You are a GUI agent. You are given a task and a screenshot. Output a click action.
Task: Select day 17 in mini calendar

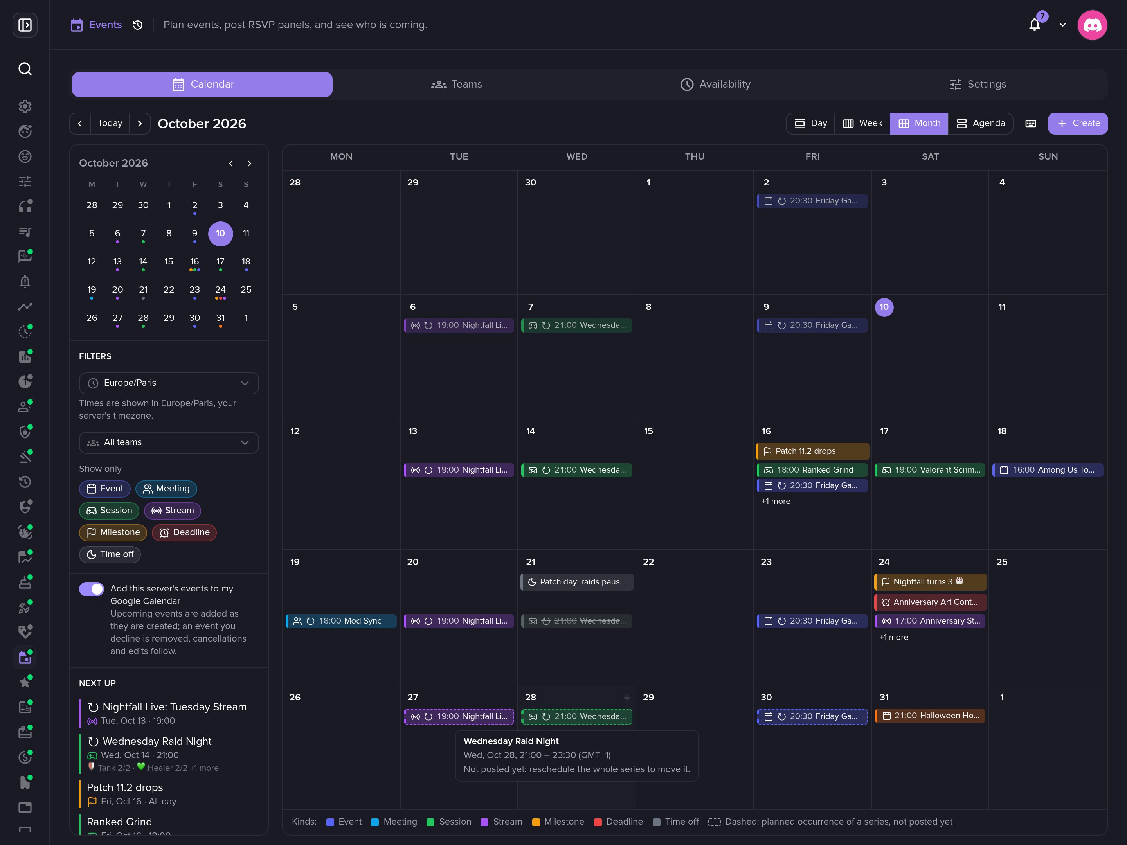tap(220, 262)
